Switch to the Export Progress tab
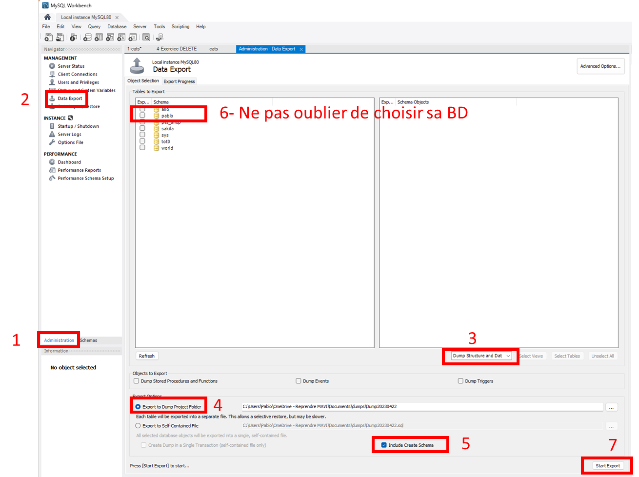Image resolution: width=639 pixels, height=477 pixels. [179, 81]
